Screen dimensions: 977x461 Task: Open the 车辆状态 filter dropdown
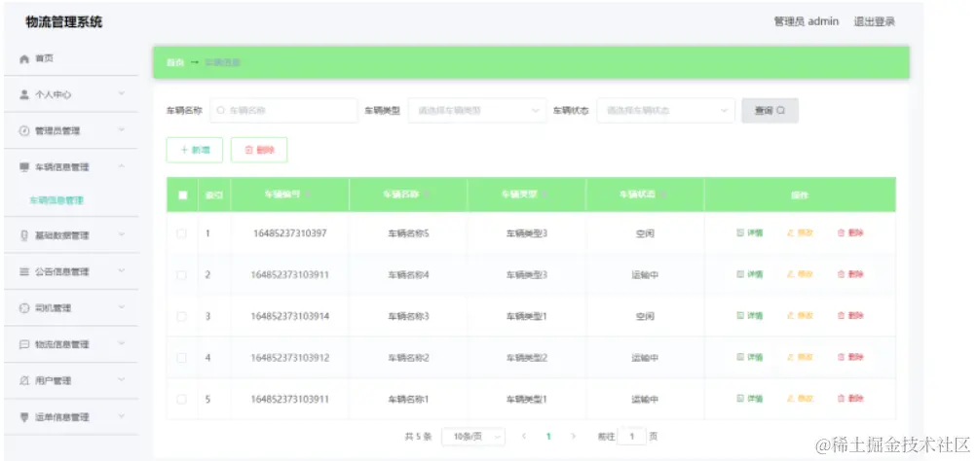(665, 111)
